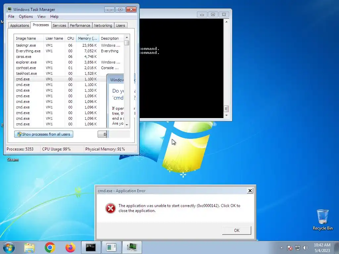Viewport: 339px width, 254px height.
Task: Click the volume speaker tray icon
Action: tap(305, 248)
